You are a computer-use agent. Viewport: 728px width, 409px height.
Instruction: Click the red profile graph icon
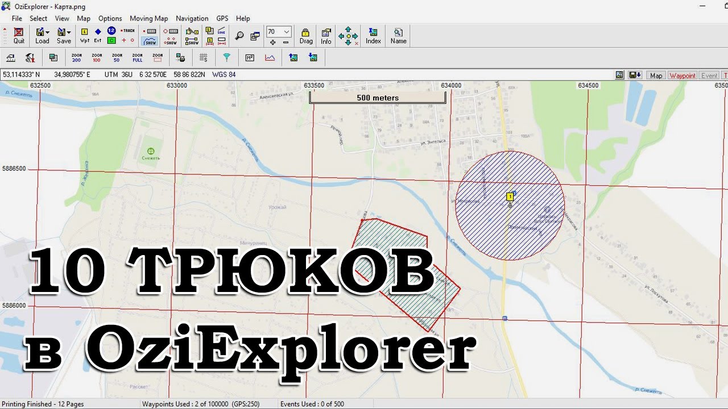(270, 57)
